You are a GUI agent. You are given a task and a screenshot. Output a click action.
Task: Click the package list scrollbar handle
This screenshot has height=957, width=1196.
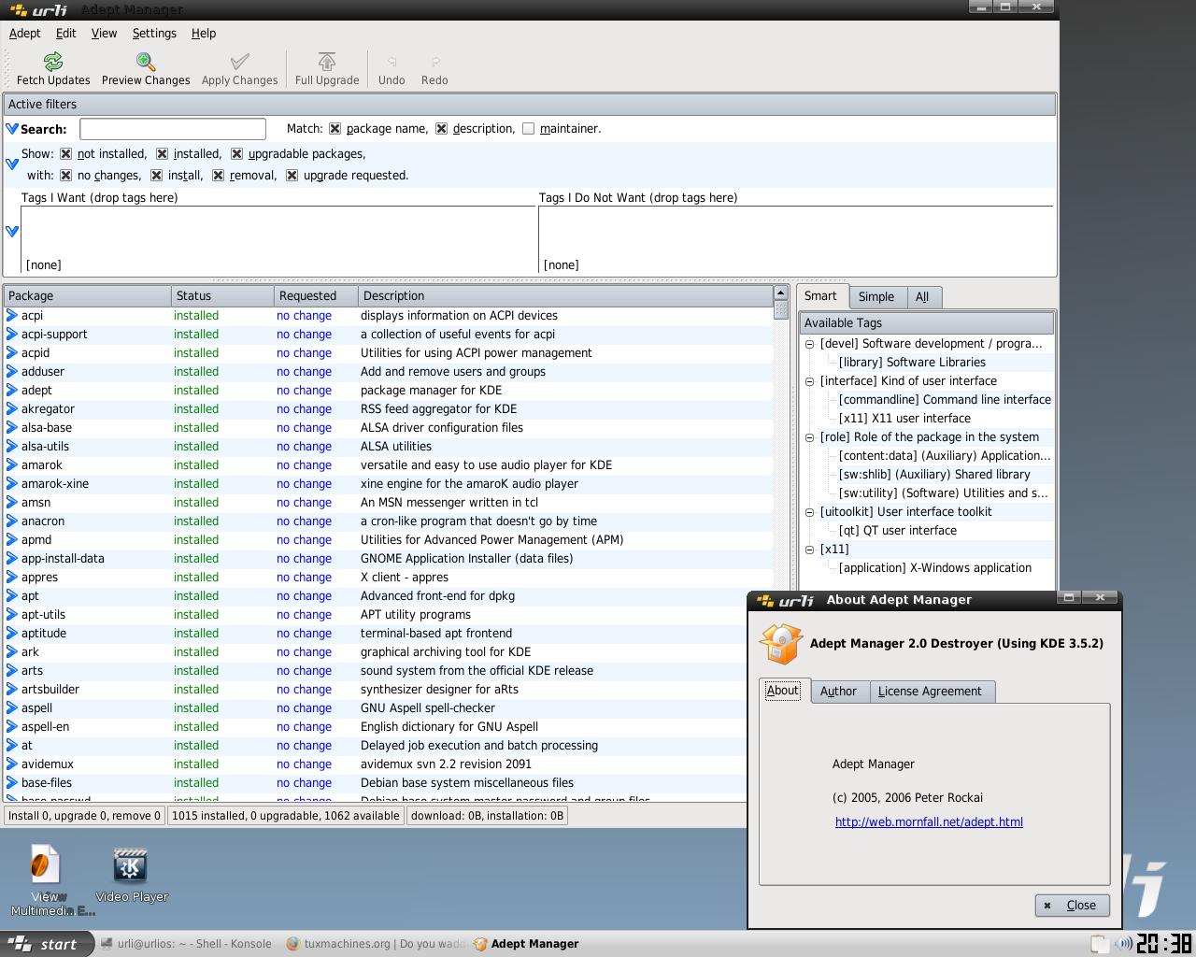[781, 309]
